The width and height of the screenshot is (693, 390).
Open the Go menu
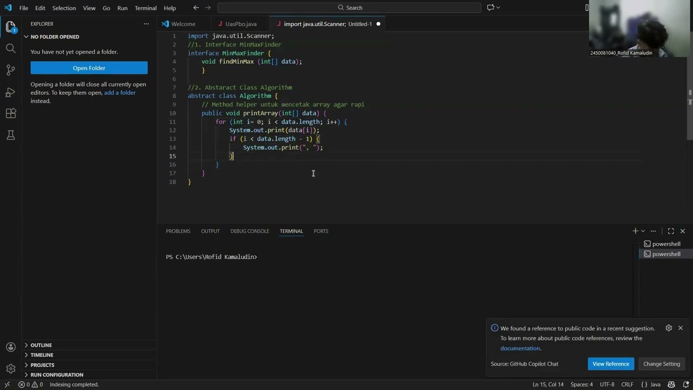(106, 8)
